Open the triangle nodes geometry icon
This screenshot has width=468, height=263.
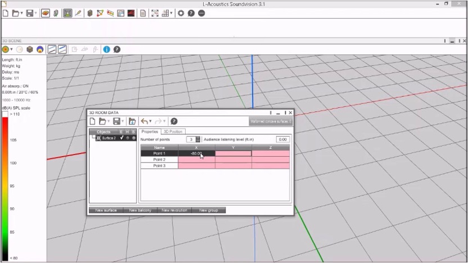click(x=100, y=13)
